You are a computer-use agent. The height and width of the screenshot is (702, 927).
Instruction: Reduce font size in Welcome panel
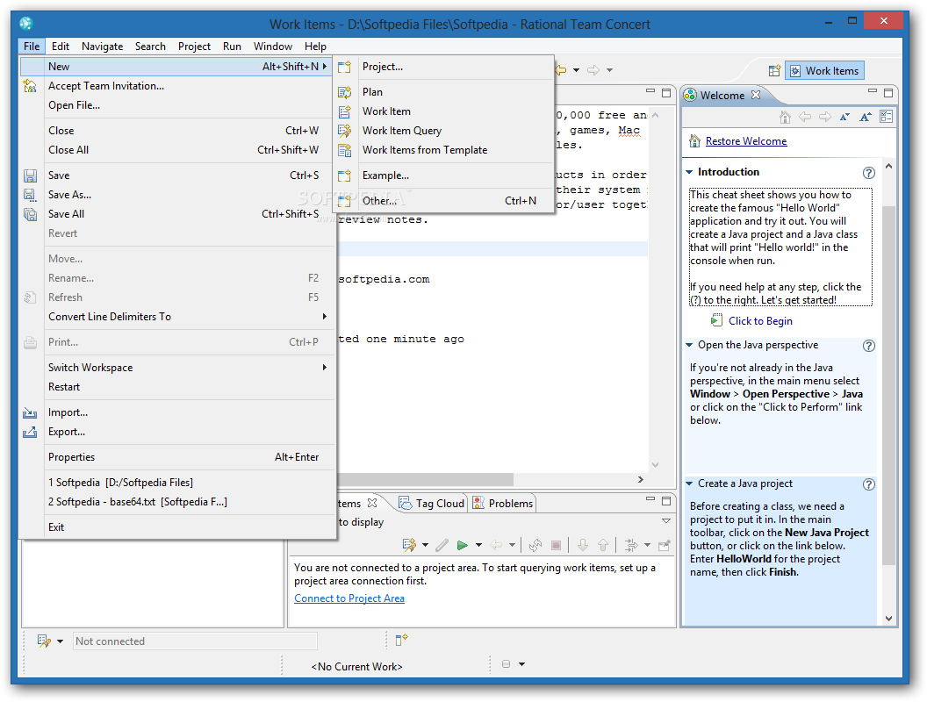844,117
